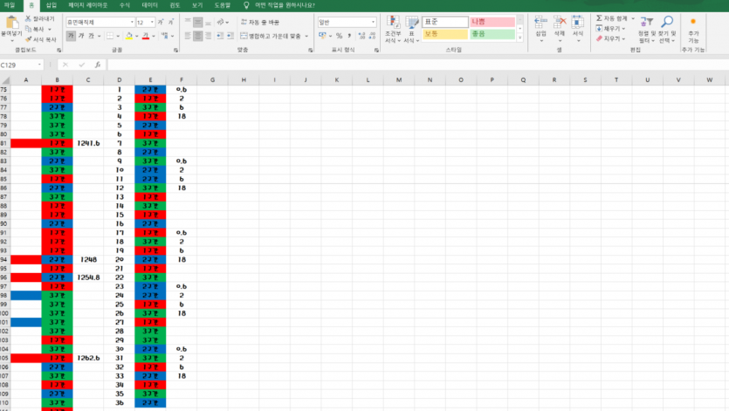
Task: Toggle align text left
Action: coord(188,36)
